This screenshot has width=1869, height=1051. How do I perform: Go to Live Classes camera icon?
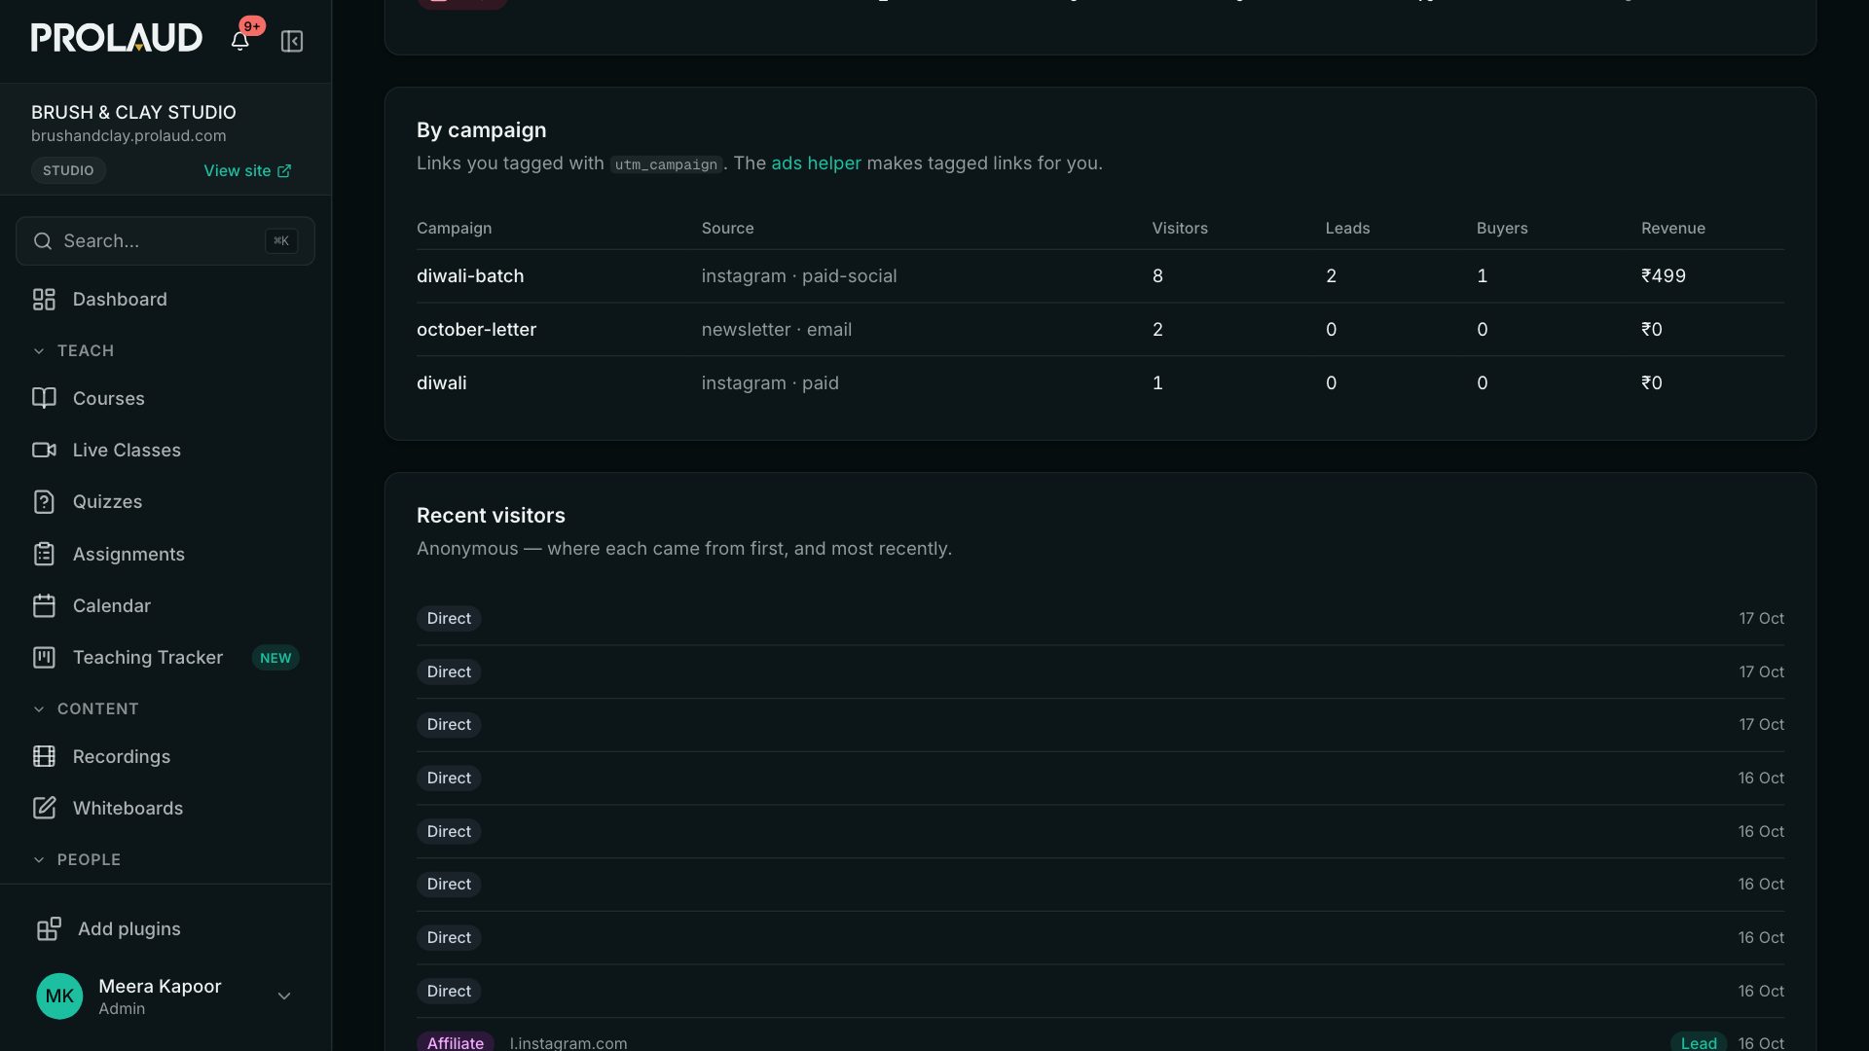pyautogui.click(x=44, y=450)
